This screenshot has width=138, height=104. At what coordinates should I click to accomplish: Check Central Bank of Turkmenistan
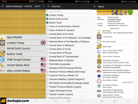(47, 57)
